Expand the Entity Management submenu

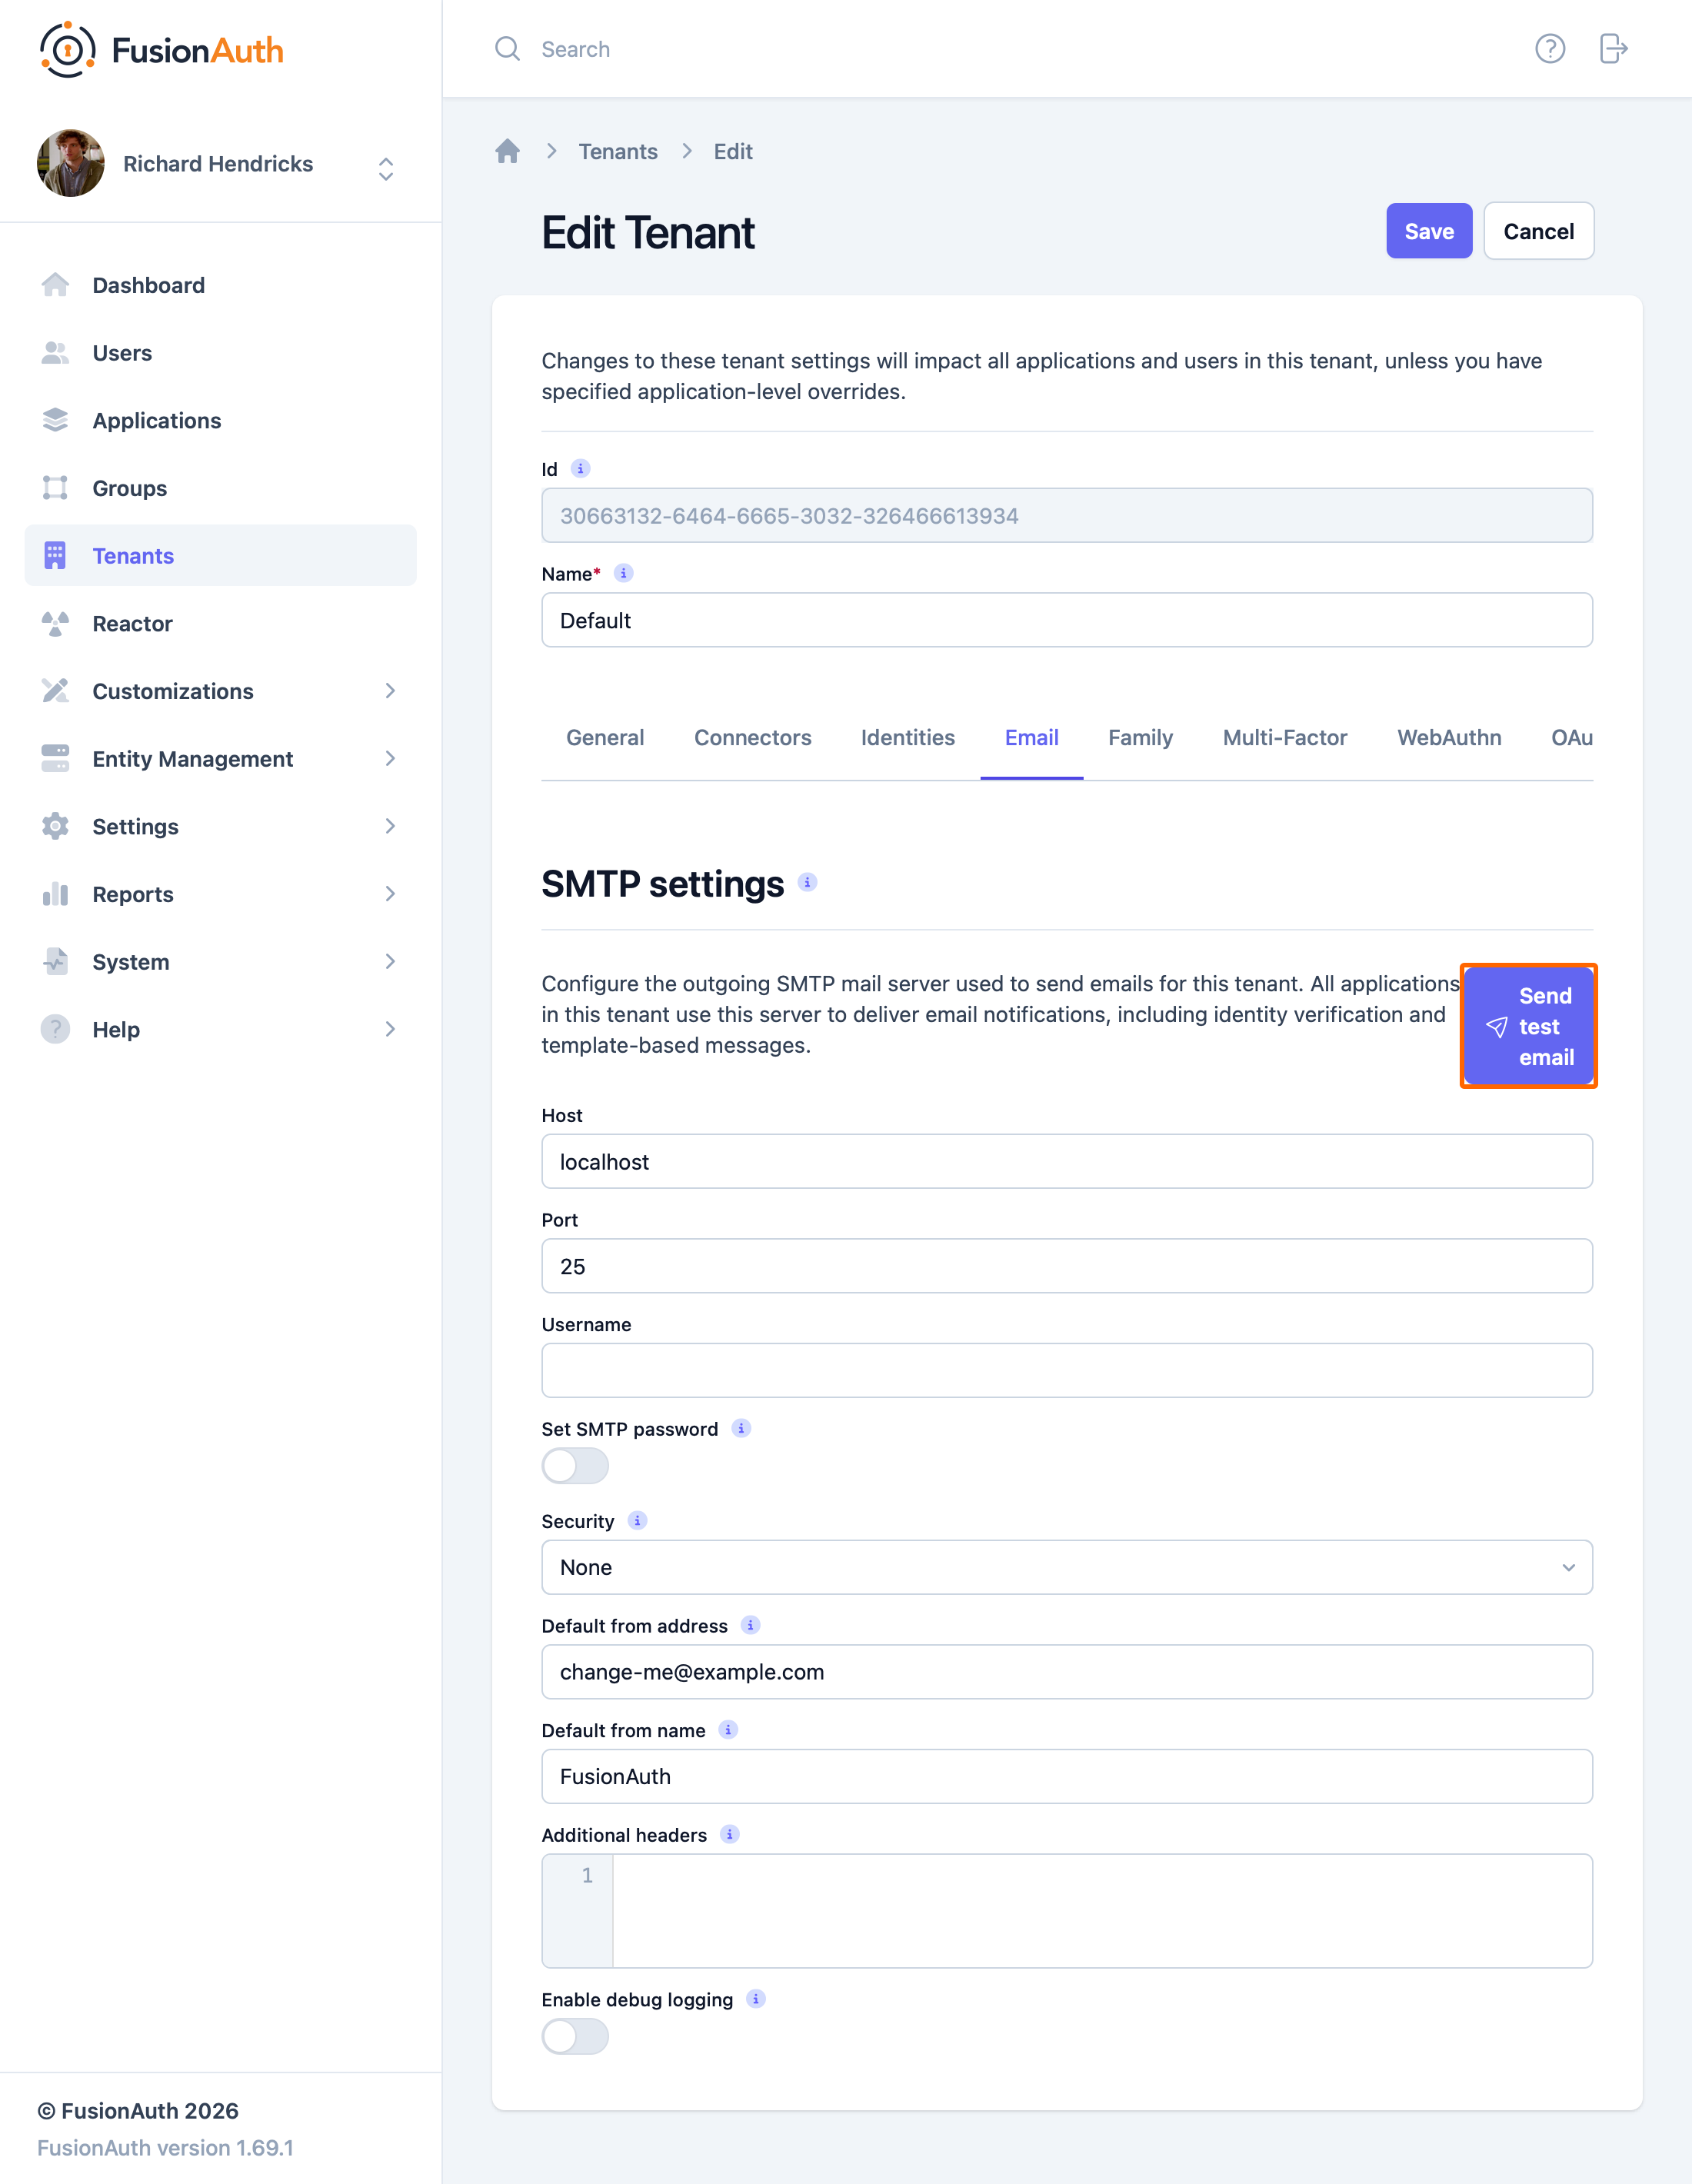(x=220, y=759)
